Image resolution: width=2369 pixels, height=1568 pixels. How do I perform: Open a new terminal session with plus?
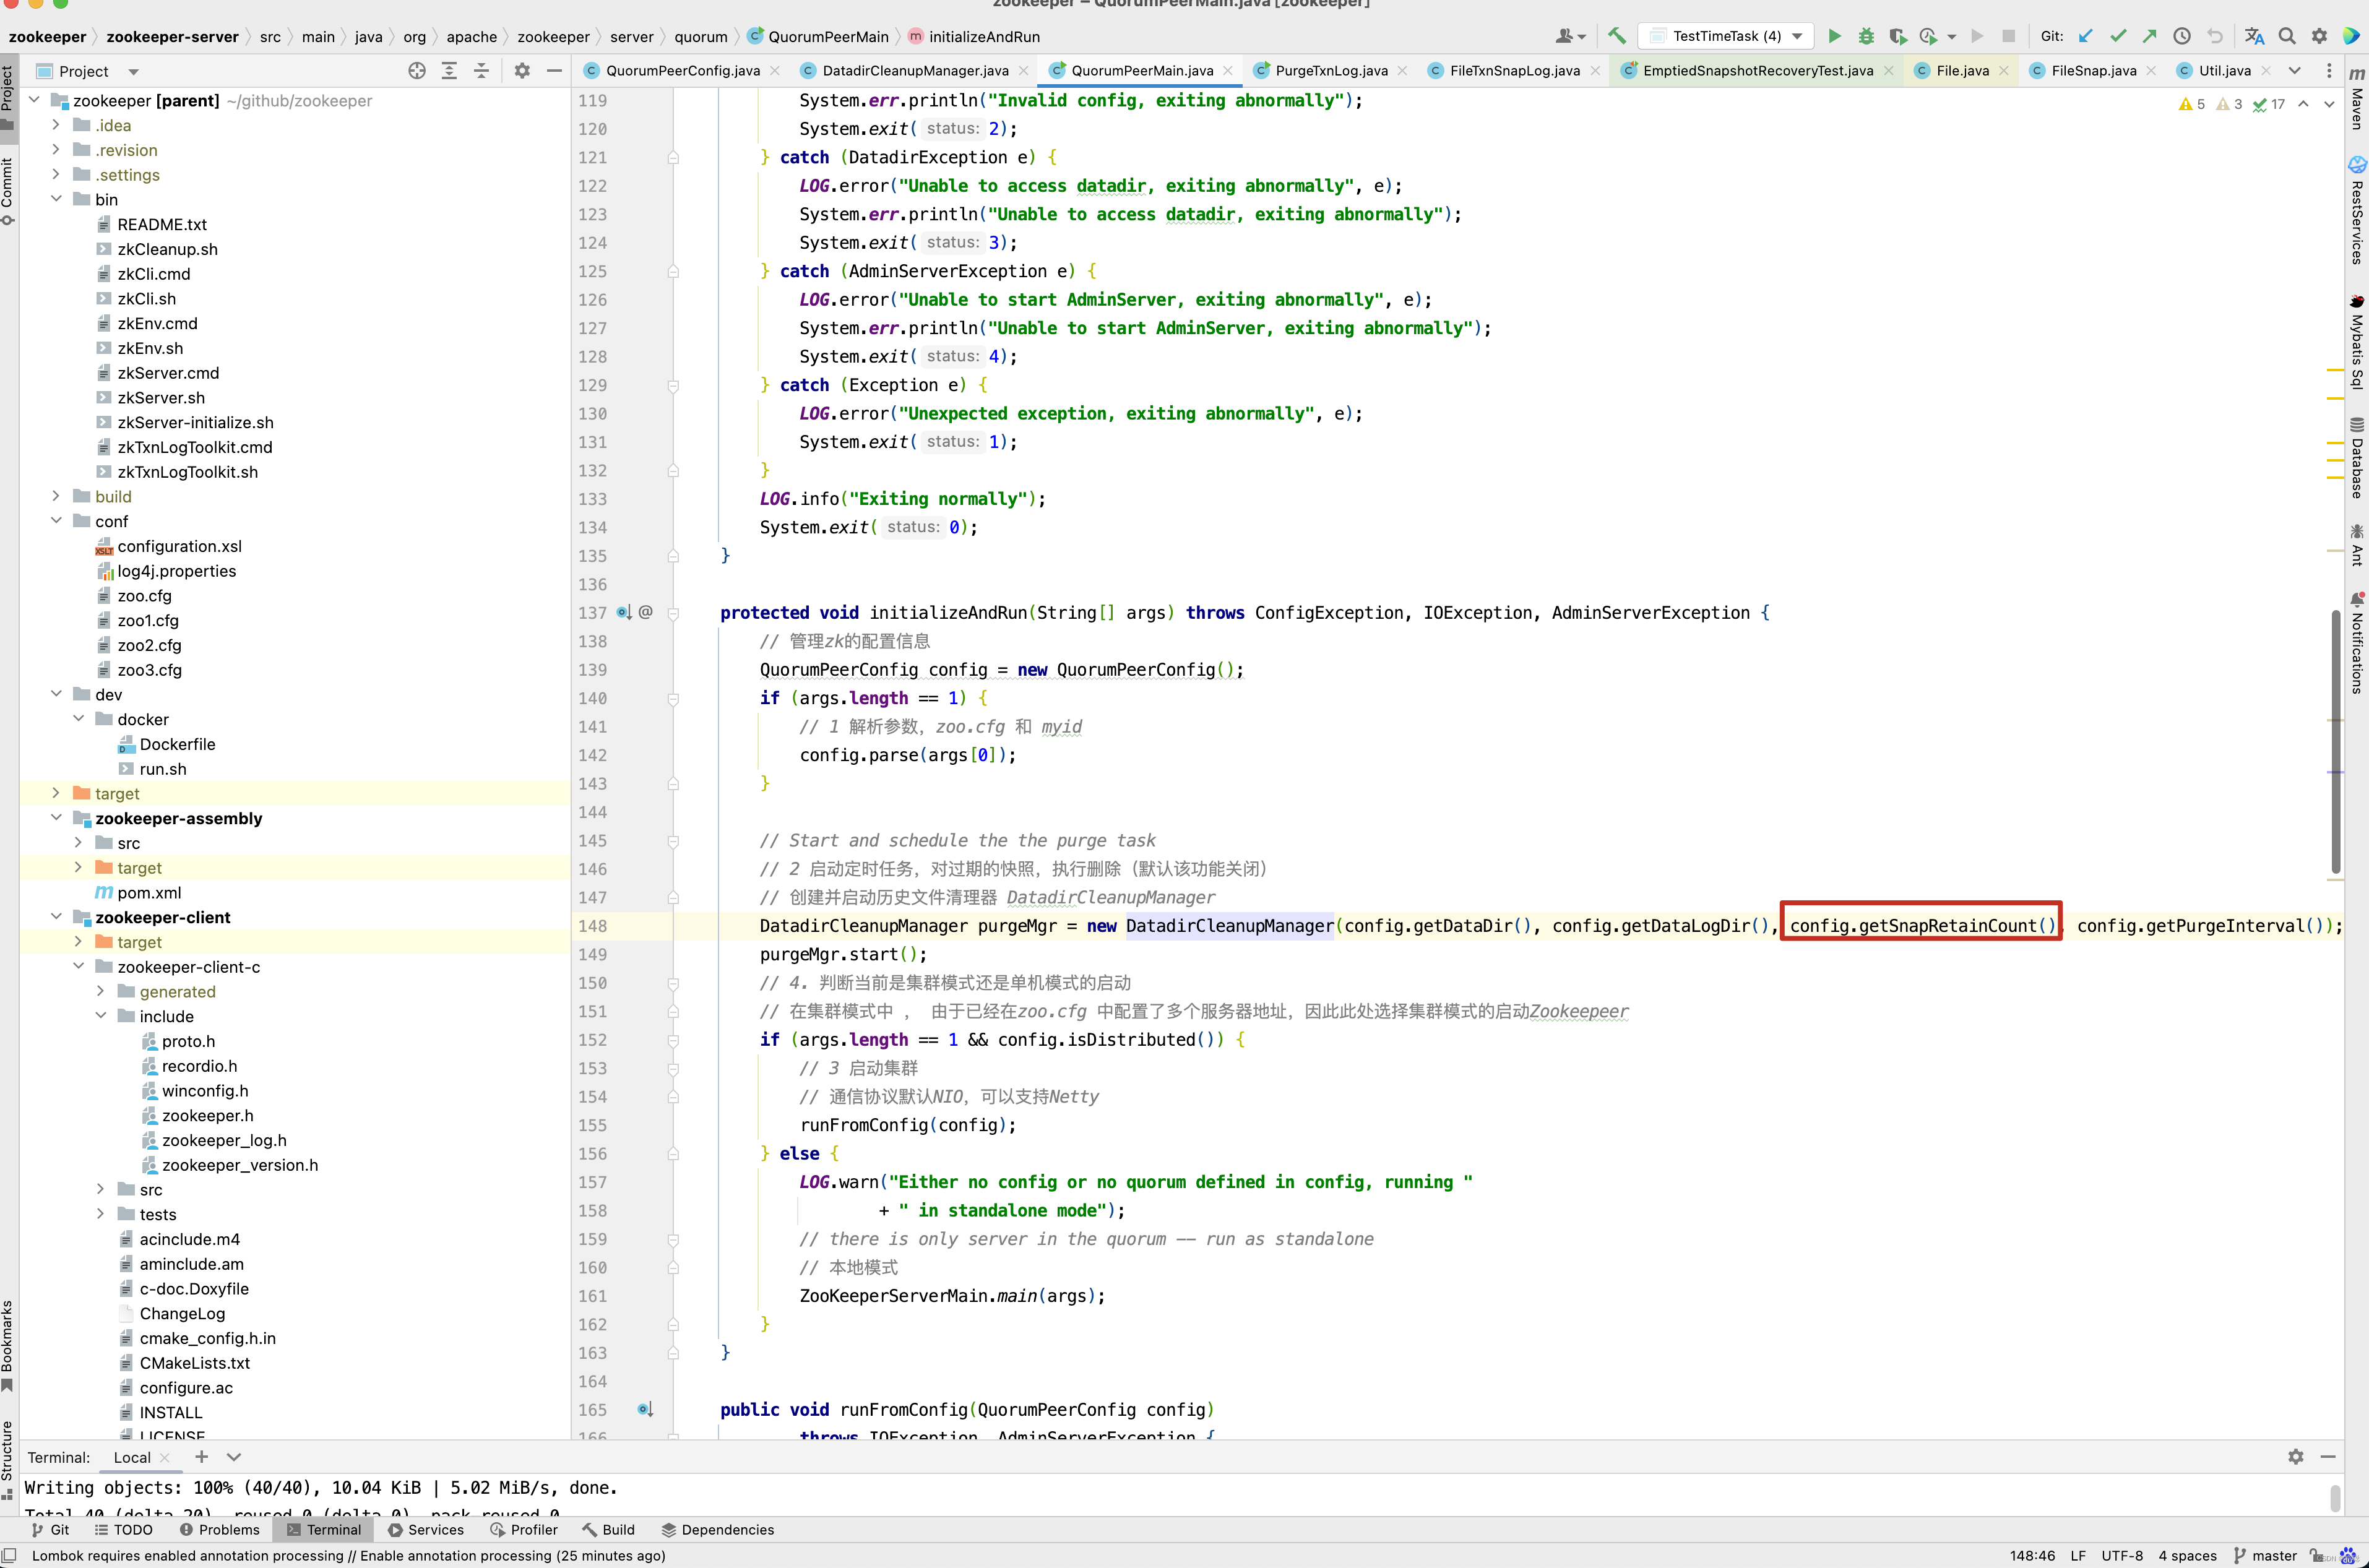point(201,1457)
